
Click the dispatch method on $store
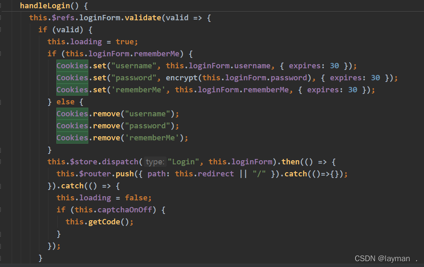point(120,162)
